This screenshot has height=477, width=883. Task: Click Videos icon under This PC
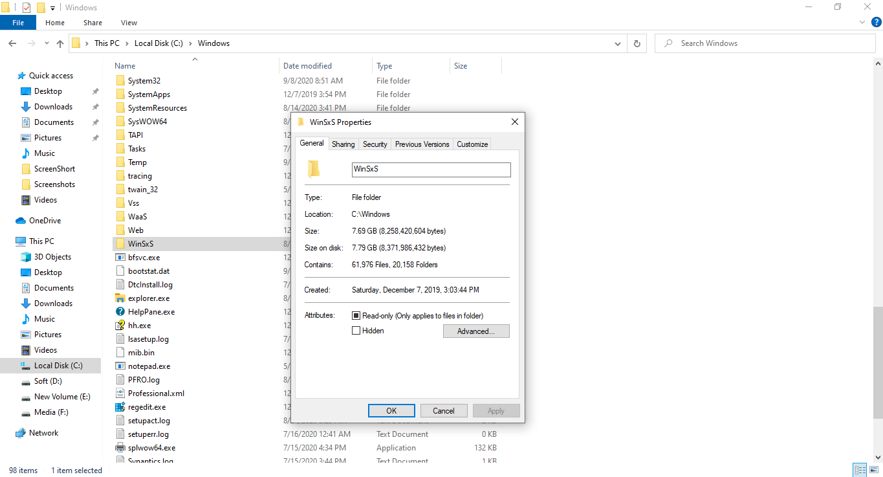click(x=26, y=350)
